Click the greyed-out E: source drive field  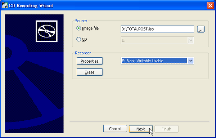[157, 40]
